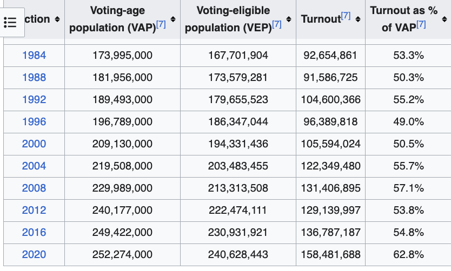451x271 pixels.
Task: Open citation 7 beside Voting-eligible population (VEP)
Action: click(x=276, y=25)
